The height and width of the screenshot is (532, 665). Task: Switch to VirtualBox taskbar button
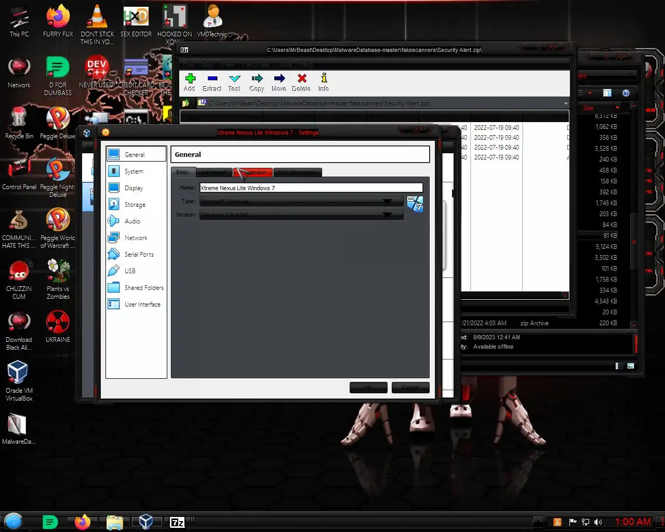[x=146, y=522]
